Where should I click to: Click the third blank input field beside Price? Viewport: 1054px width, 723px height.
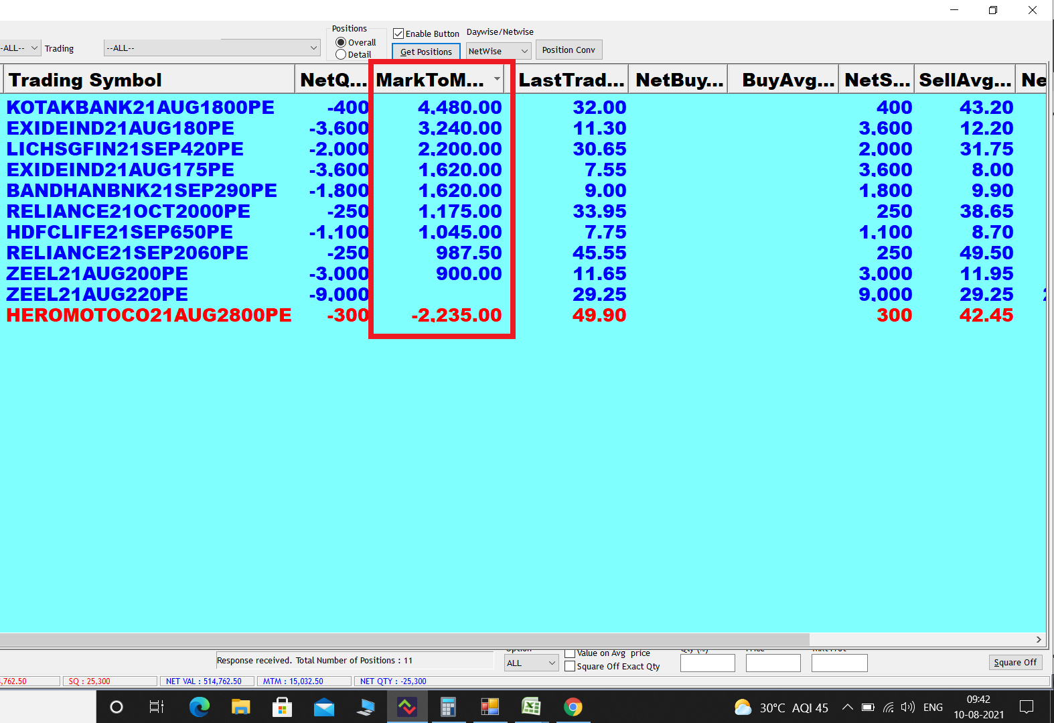pos(840,663)
